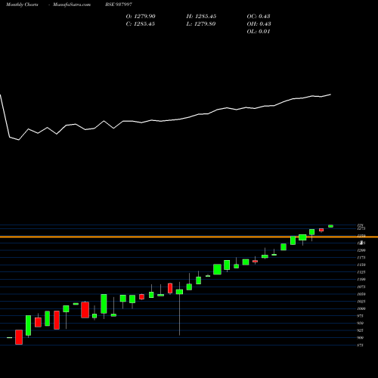Click the close value "C: 1285.45"
378x378 pixels.
(x=141, y=24)
